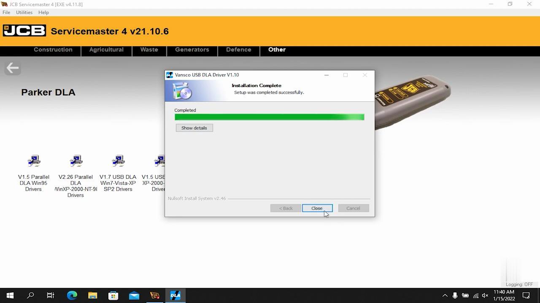This screenshot has width=540, height=303.
Task: Minimize the Vansco installer dialog
Action: tap(326, 75)
